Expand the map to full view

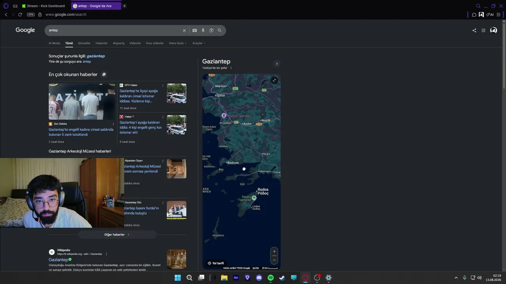[x=274, y=80]
